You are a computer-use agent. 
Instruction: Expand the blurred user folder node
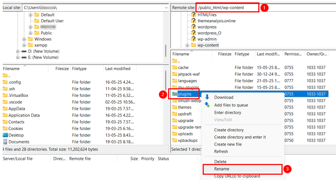click(x=30, y=27)
